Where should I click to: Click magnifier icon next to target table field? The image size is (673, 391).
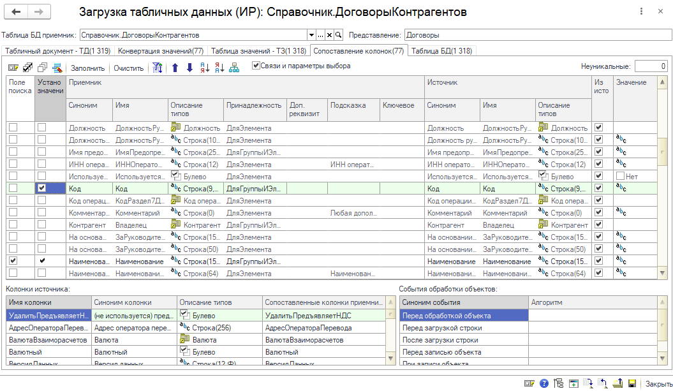pyautogui.click(x=339, y=35)
